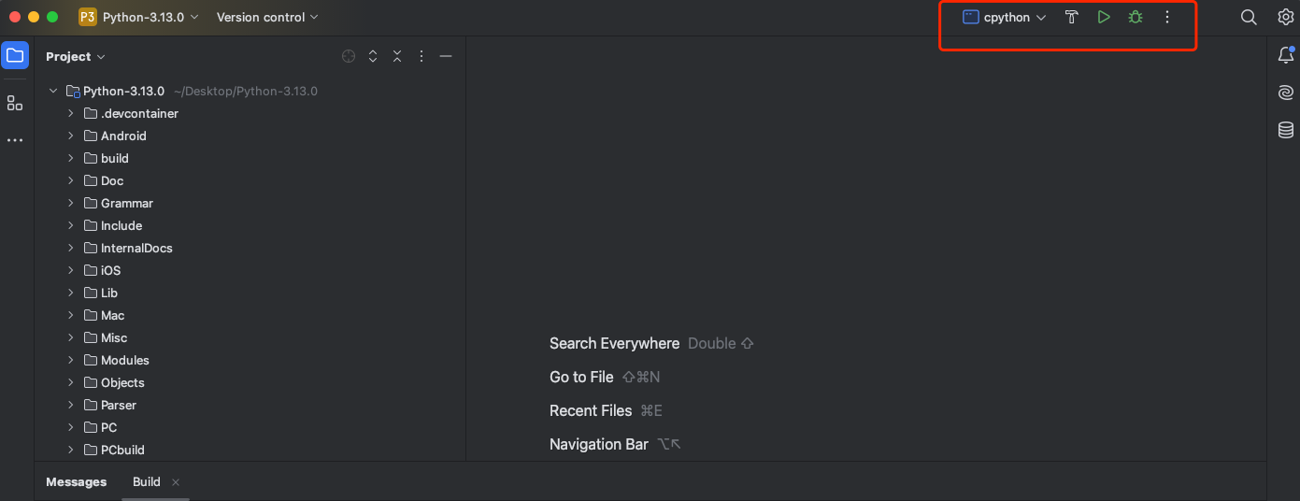Toggle the Project tool window folder icon

15,55
